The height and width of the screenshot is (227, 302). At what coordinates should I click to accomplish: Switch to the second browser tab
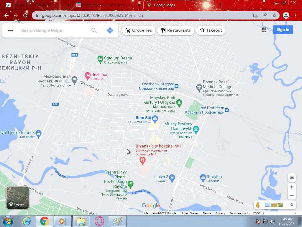[x=108, y=5]
